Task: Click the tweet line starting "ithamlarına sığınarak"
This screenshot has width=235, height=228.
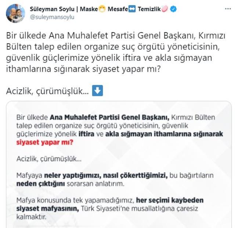Action: pyautogui.click(x=84, y=68)
